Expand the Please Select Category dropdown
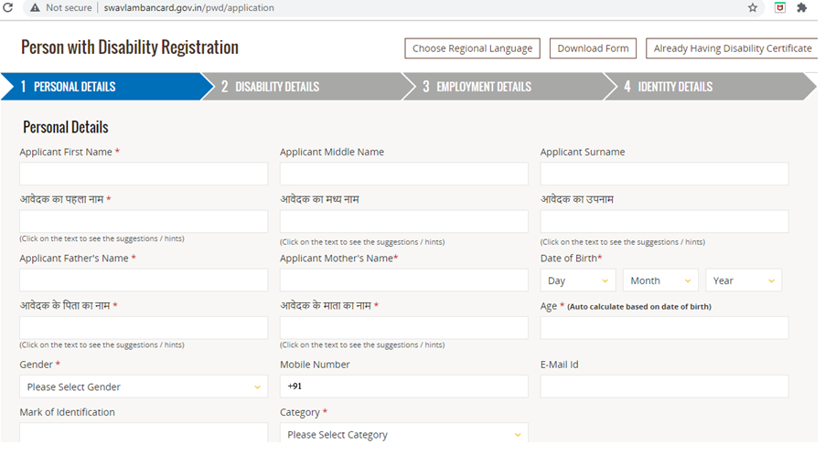This screenshot has width=825, height=455. [x=403, y=434]
